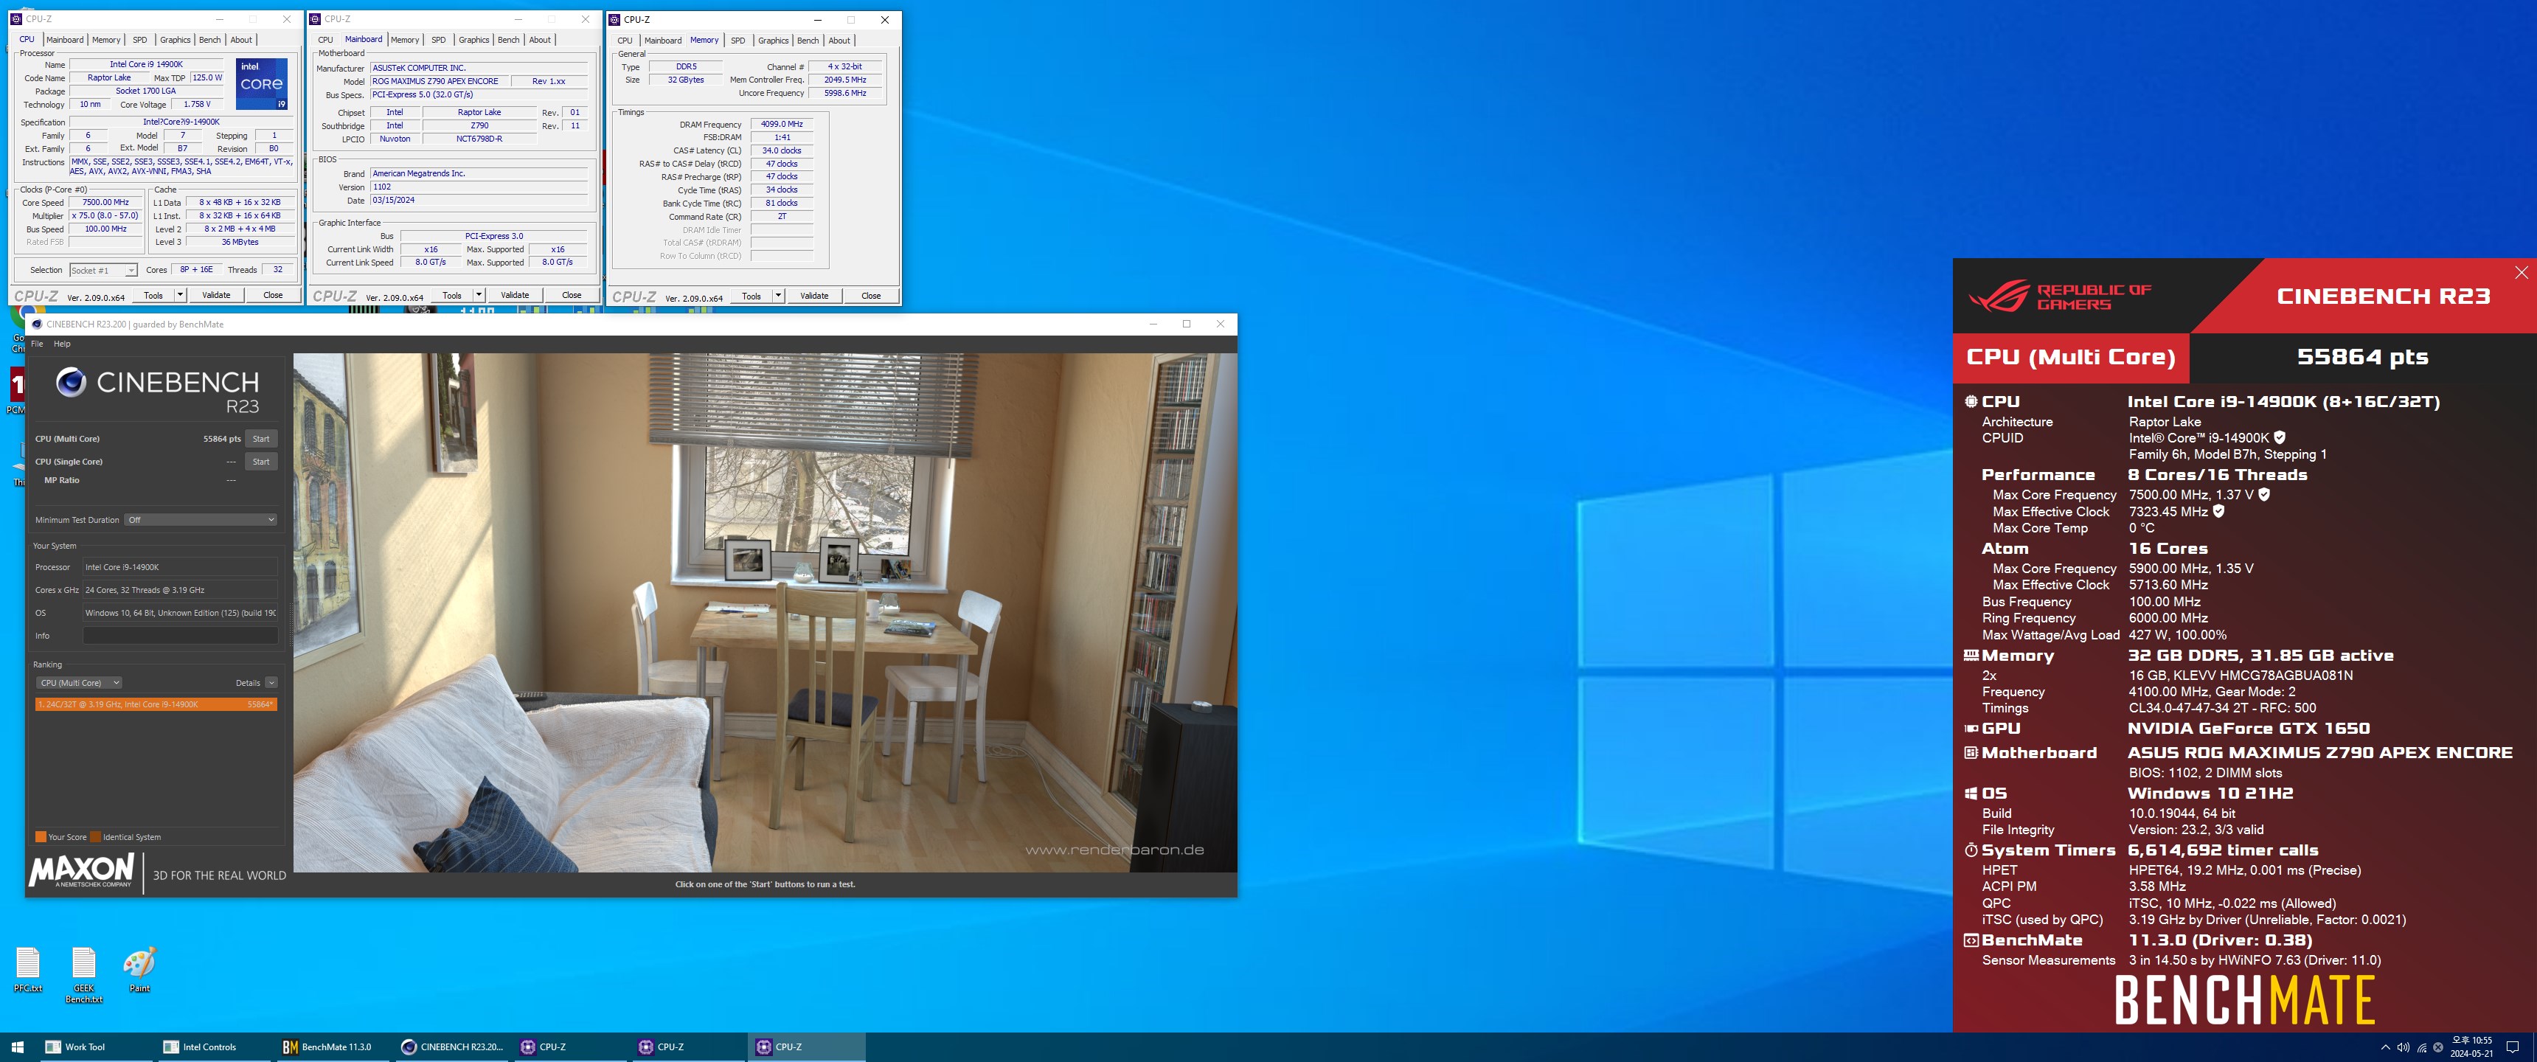Click Validate in the CPU-tab CPU-Z window
This screenshot has width=2537, height=1062.
click(215, 294)
